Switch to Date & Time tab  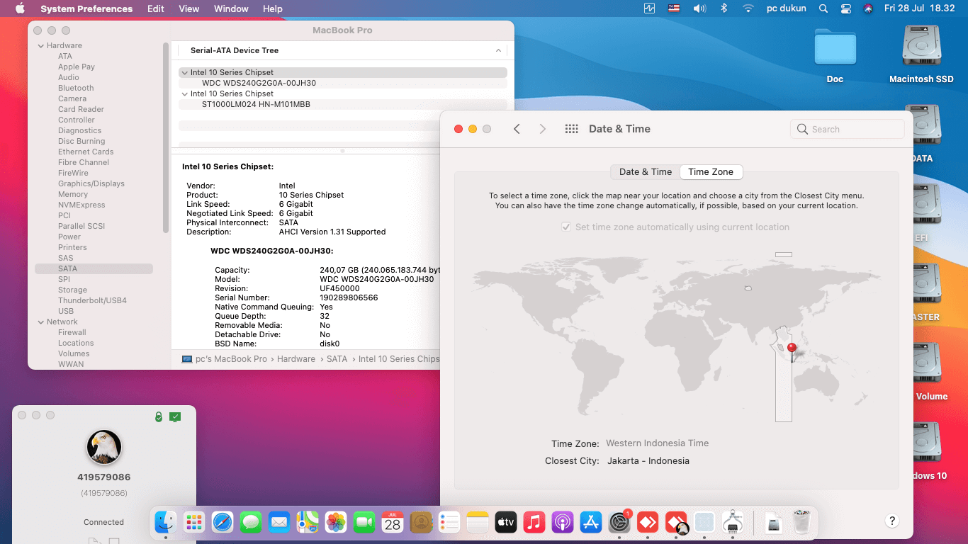click(x=645, y=171)
